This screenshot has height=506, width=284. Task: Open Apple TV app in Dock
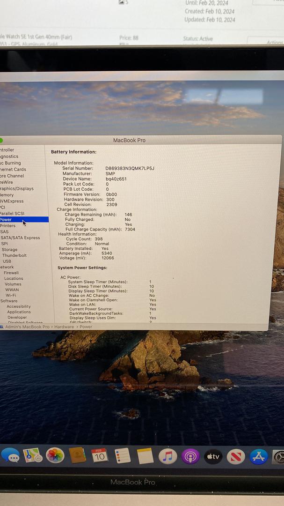(x=213, y=457)
